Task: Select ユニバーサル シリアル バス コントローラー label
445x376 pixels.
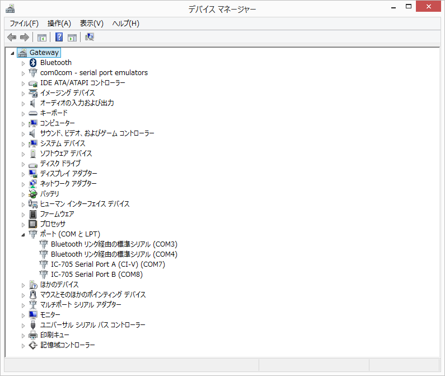Action: click(x=92, y=325)
